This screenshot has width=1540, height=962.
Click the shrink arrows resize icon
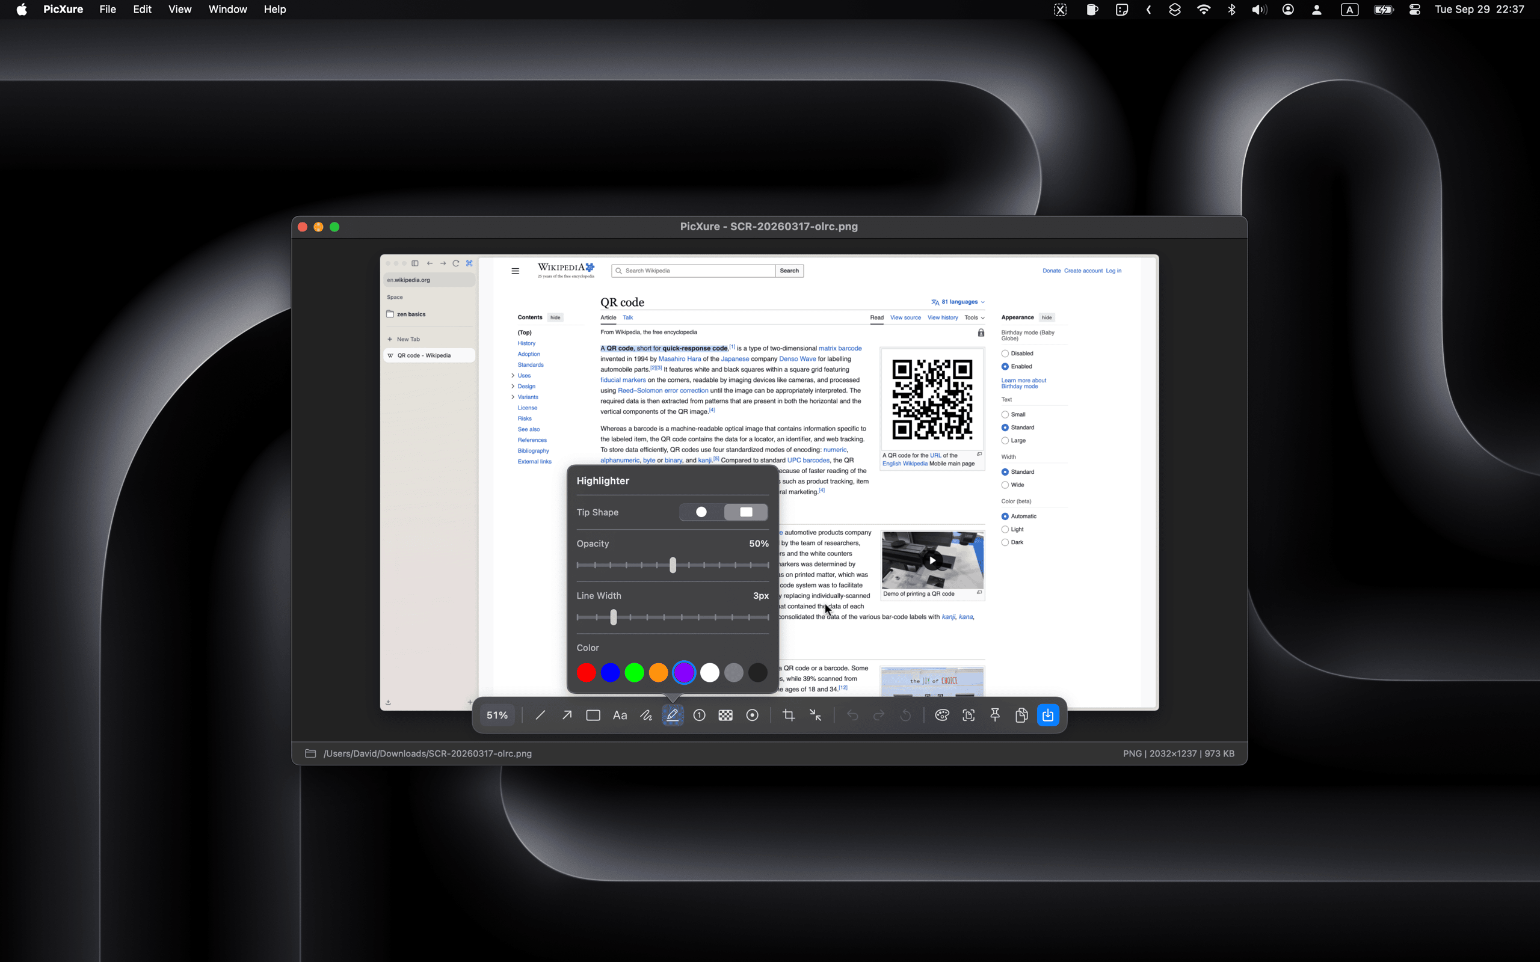815,715
